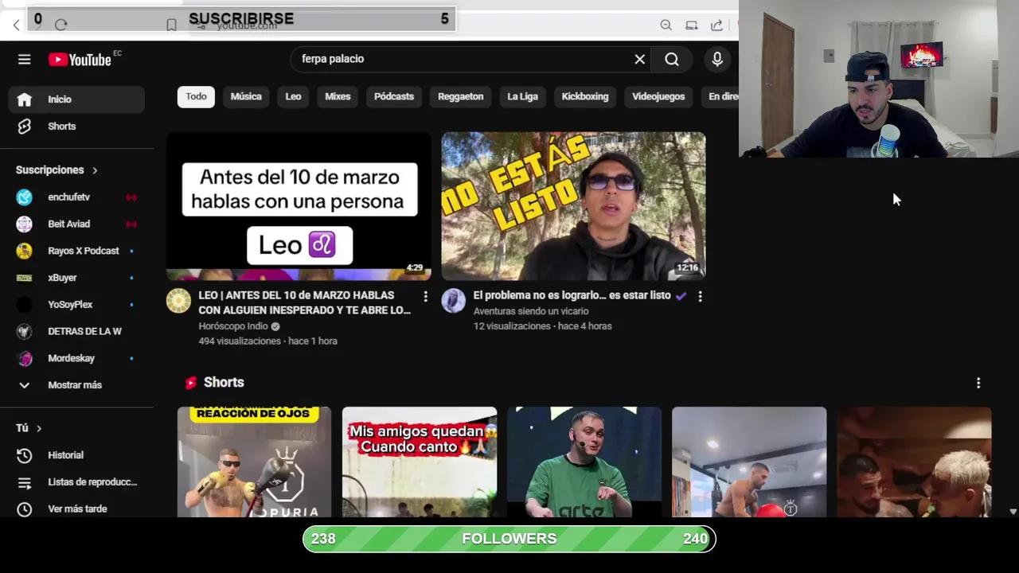
Task: Open the YoSoyPlex subscription channel
Action: click(76, 305)
